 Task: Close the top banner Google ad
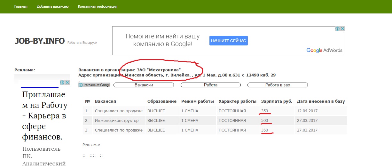(x=342, y=29)
